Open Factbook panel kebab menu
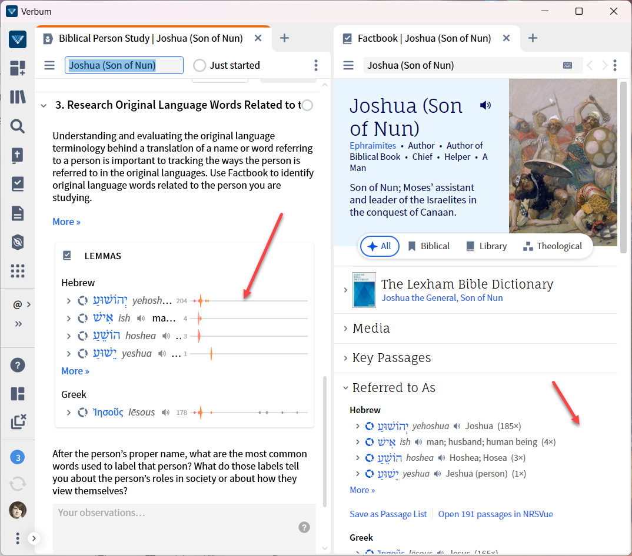The width and height of the screenshot is (632, 556). click(615, 65)
